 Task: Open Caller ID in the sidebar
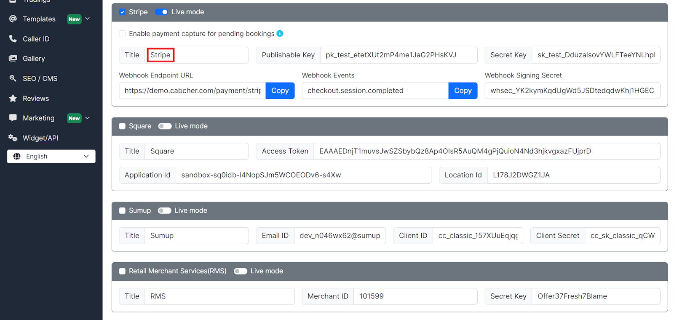pyautogui.click(x=36, y=39)
